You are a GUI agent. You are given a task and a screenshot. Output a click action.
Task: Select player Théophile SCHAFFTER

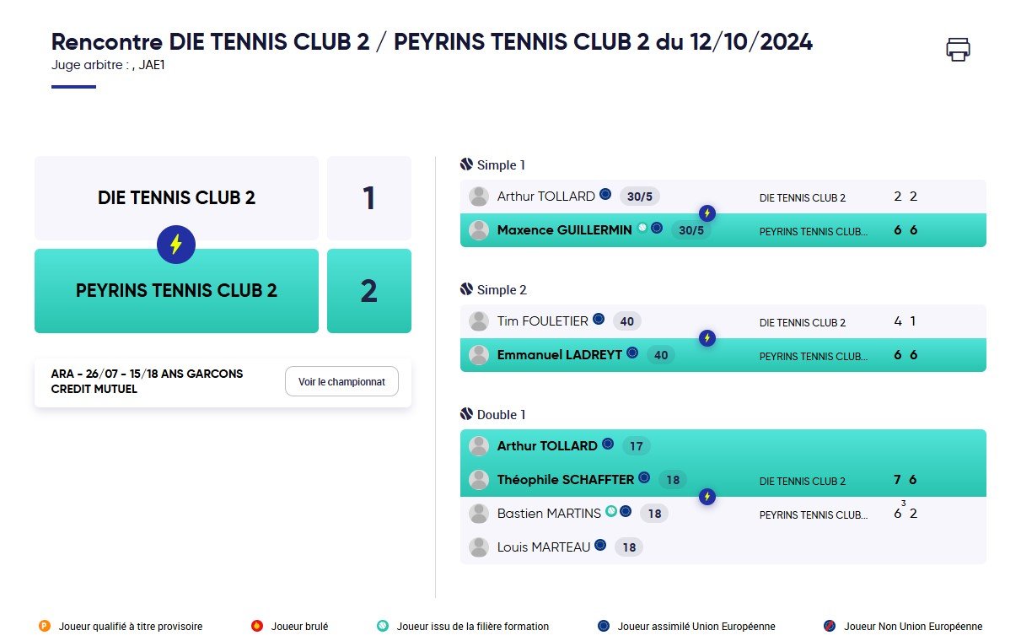(566, 479)
